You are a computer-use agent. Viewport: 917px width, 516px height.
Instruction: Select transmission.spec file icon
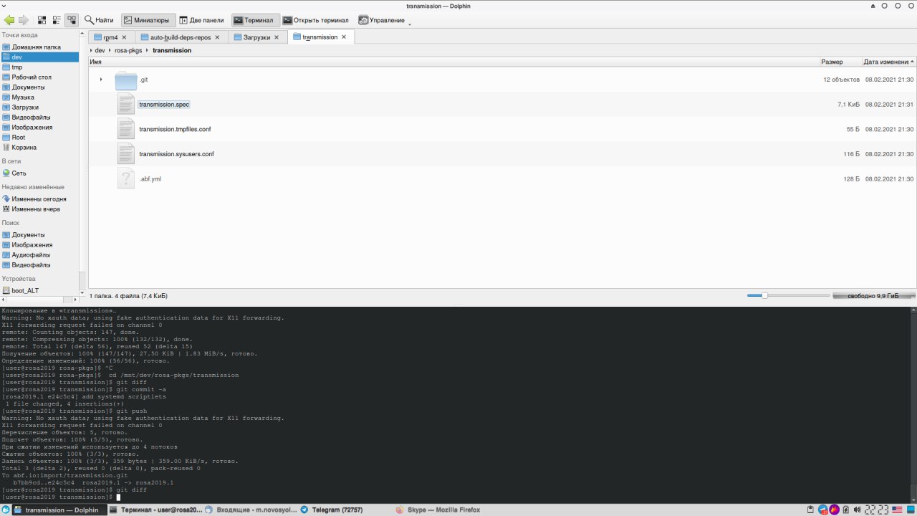tap(126, 104)
